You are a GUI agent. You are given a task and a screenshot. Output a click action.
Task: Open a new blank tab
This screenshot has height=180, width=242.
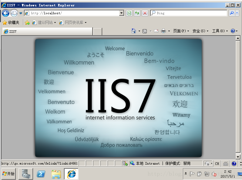point(98,32)
